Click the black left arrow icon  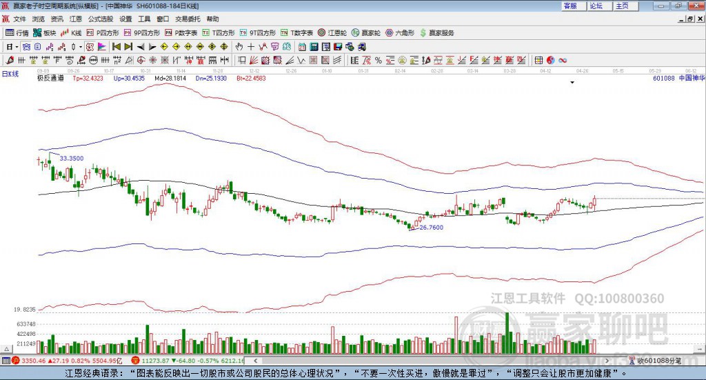point(141,47)
